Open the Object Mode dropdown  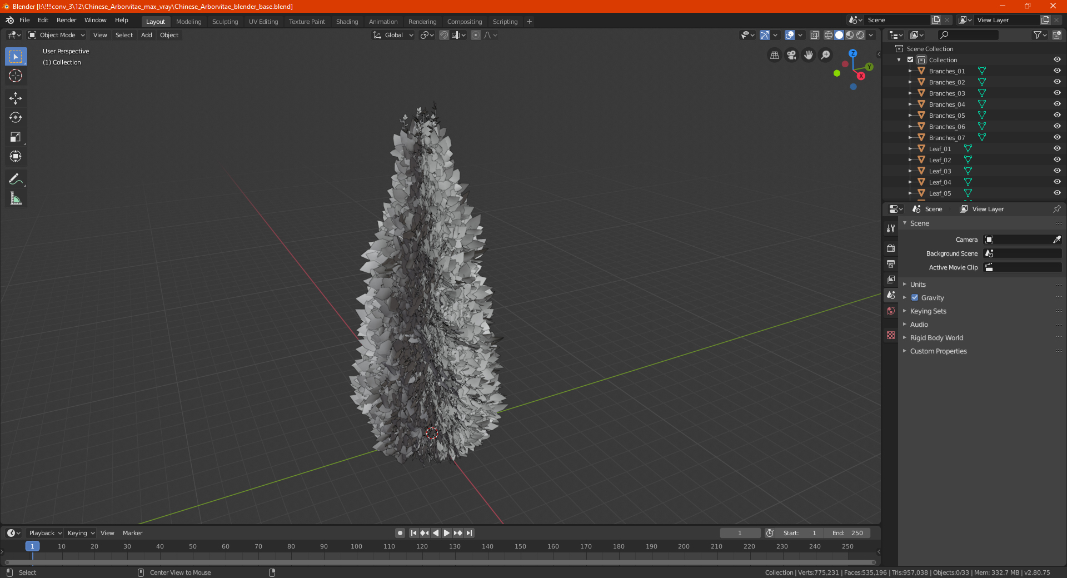coord(57,35)
